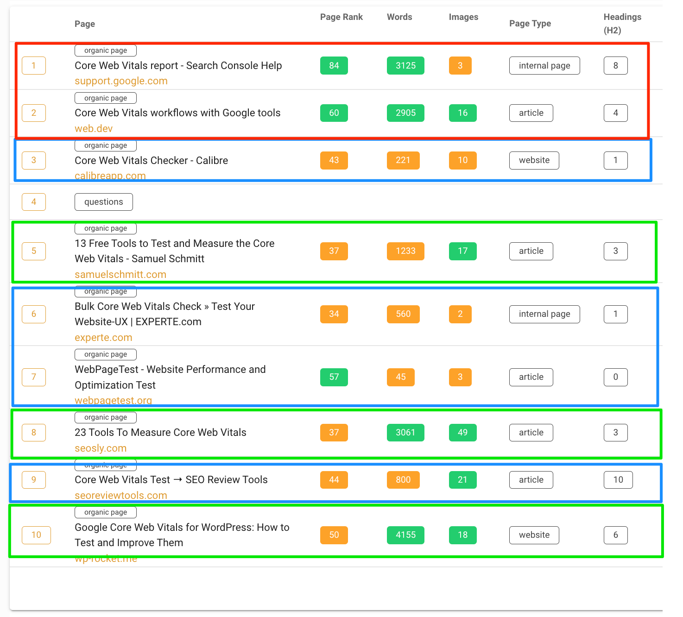Click title Core Web Vitals report - Search Console Help
Image resolution: width=683 pixels, height=617 pixels.
[x=178, y=66]
